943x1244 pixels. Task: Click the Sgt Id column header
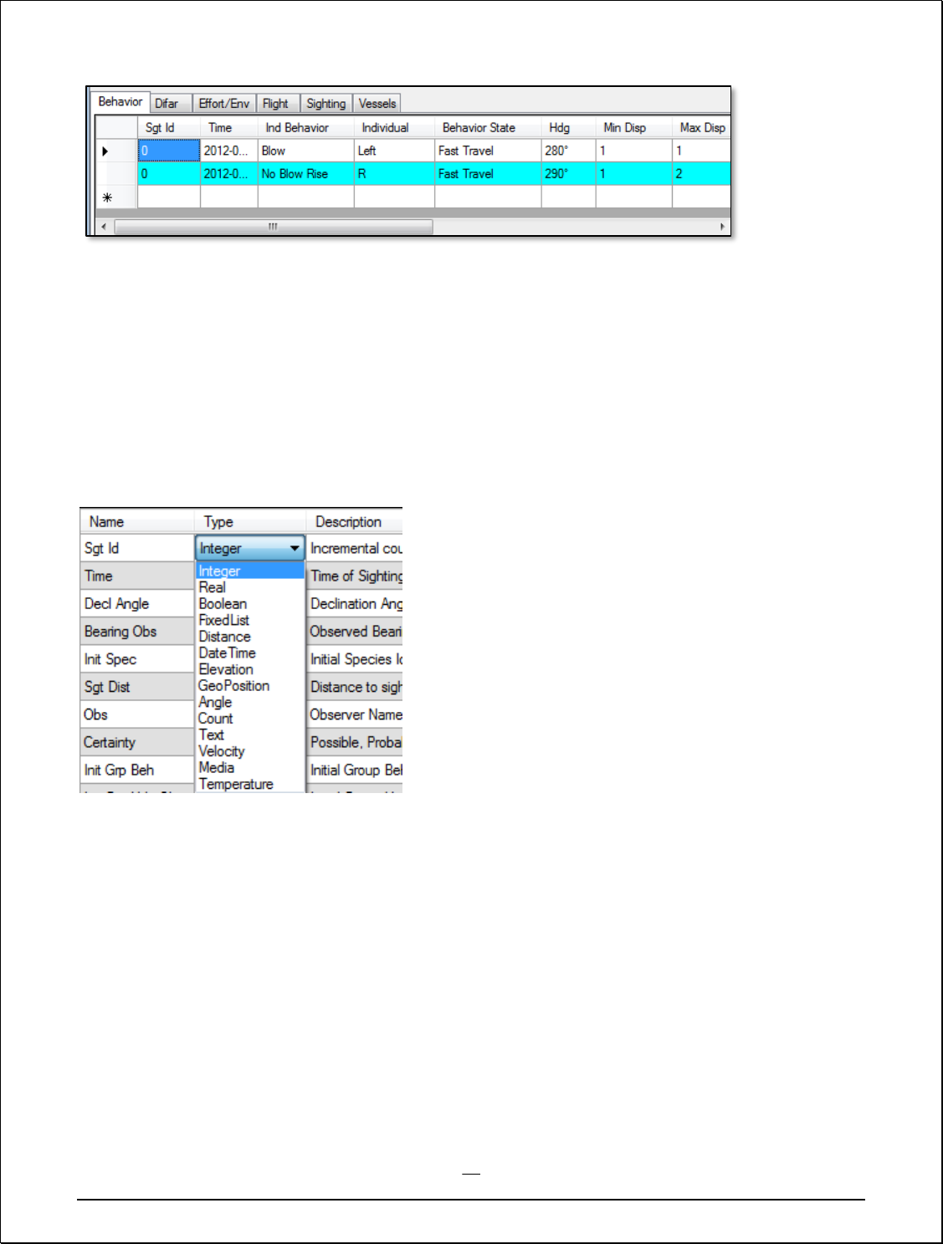point(169,127)
